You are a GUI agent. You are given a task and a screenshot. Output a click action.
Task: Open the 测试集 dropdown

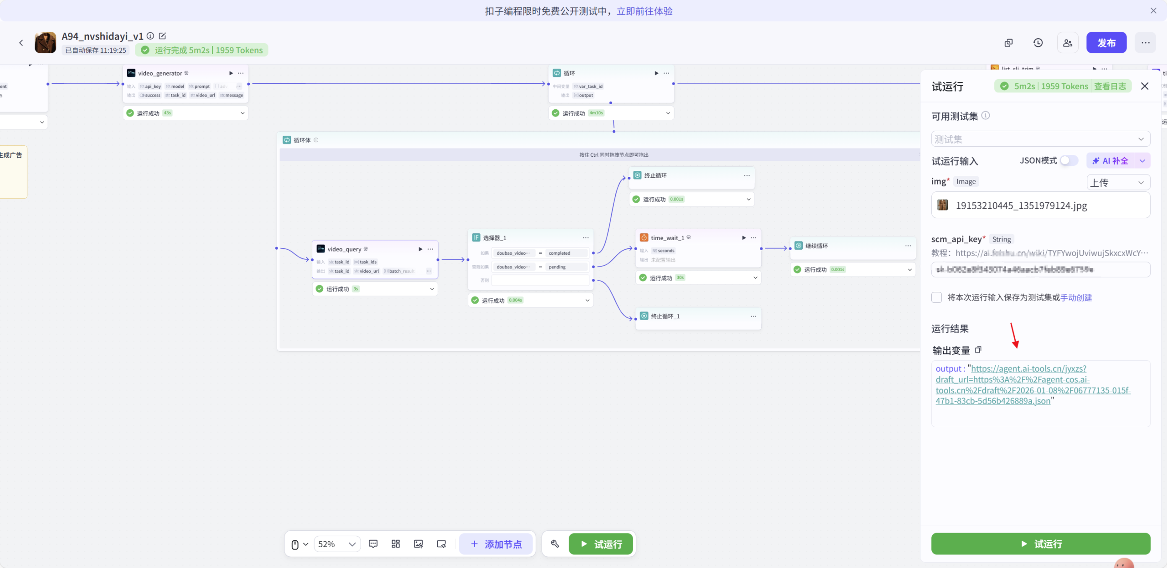pos(1040,139)
